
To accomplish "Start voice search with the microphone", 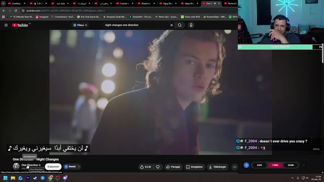I will pyautogui.click(x=191, y=25).
